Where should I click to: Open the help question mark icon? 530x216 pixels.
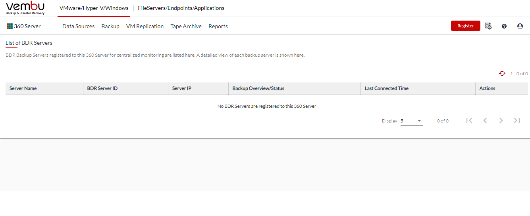coord(504,26)
